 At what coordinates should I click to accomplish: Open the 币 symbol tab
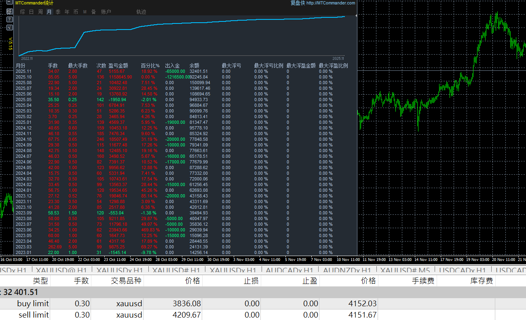[76, 12]
